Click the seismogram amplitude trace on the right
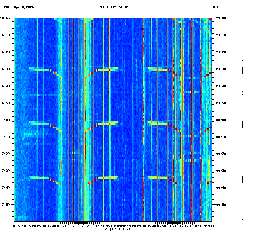The image size is (255, 244). point(243,119)
